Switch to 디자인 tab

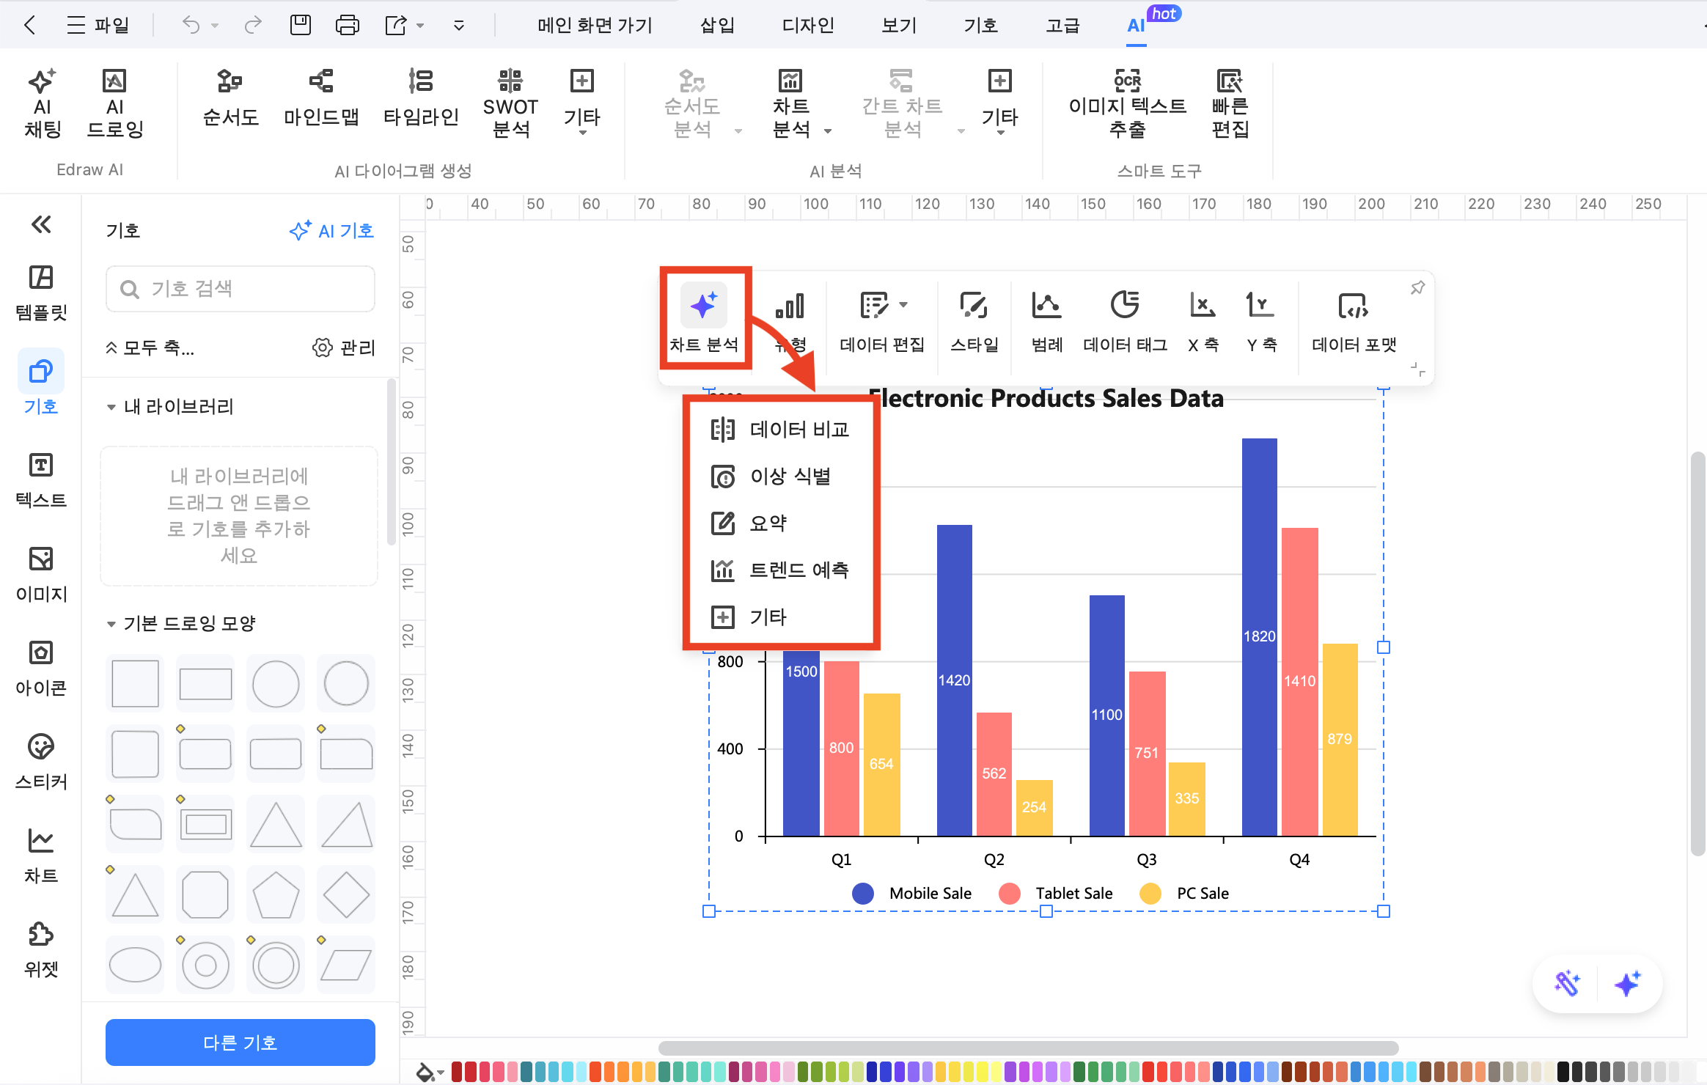(808, 25)
